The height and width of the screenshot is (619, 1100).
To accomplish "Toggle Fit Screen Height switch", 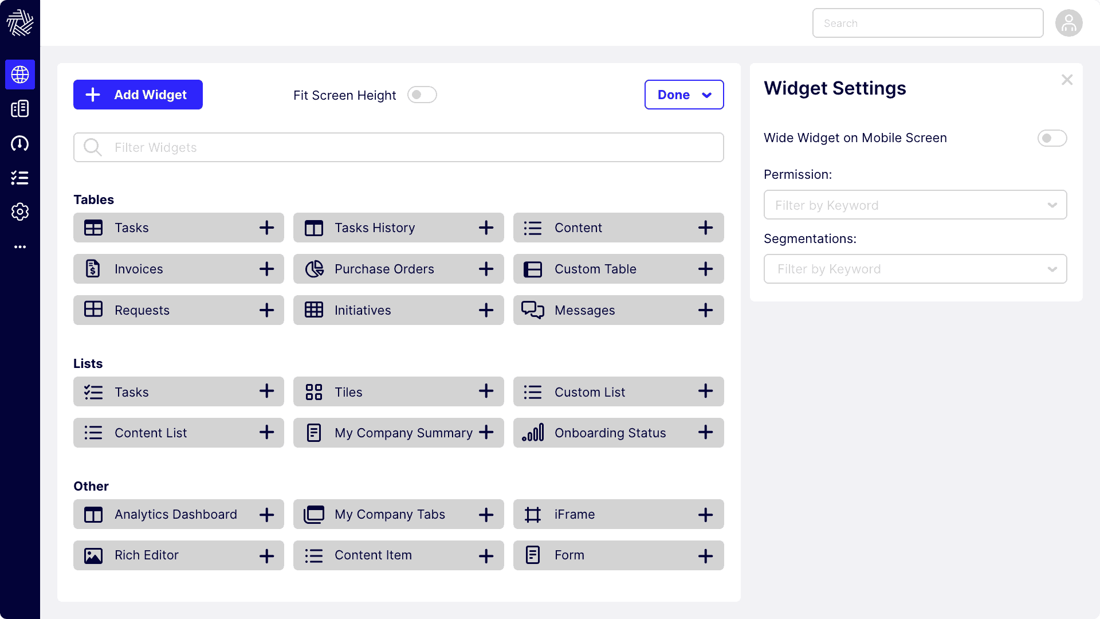I will tap(422, 95).
